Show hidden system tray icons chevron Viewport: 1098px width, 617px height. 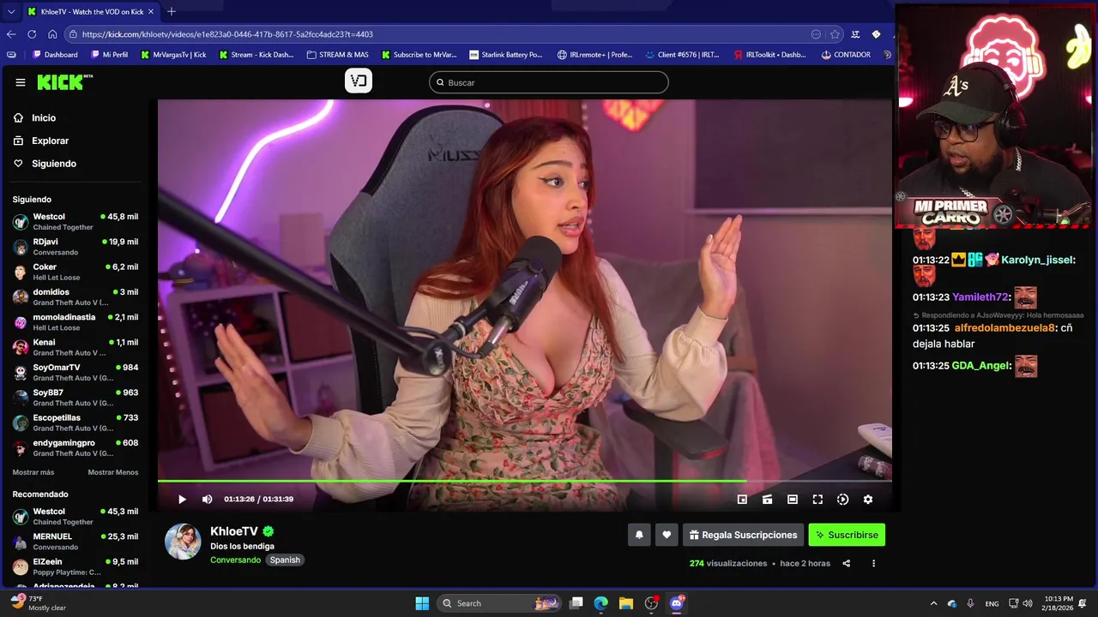tap(933, 603)
